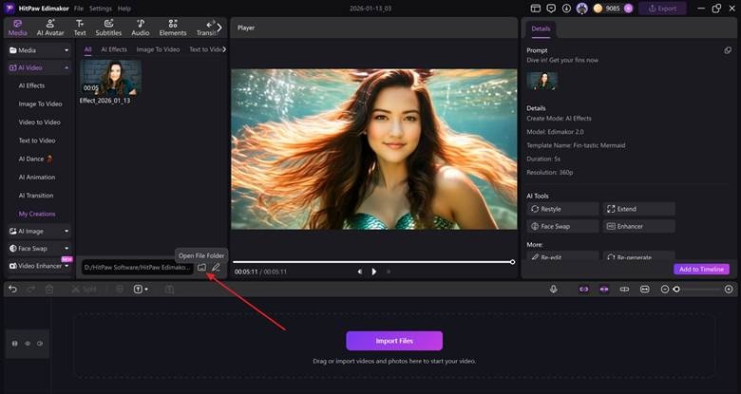
Task: Click the Undo arrow icon
Action: click(x=12, y=290)
